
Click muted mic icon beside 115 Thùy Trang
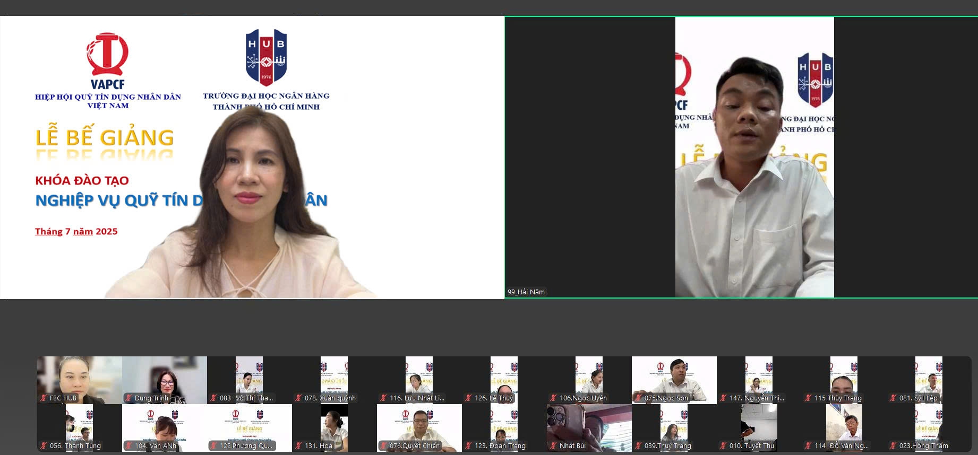point(808,398)
